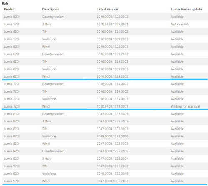Click the Lumia Amber update column header
The image size is (208, 186).
click(x=186, y=9)
